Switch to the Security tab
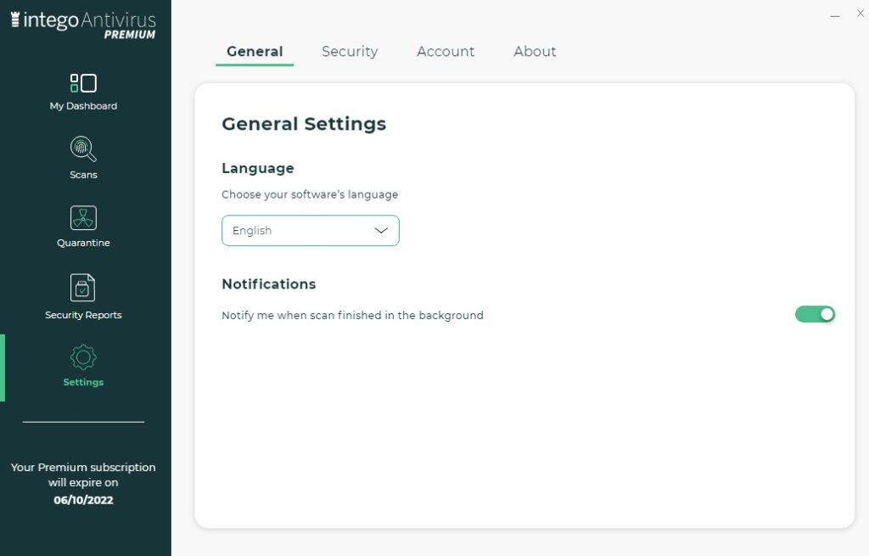The width and height of the screenshot is (869, 556). click(350, 52)
